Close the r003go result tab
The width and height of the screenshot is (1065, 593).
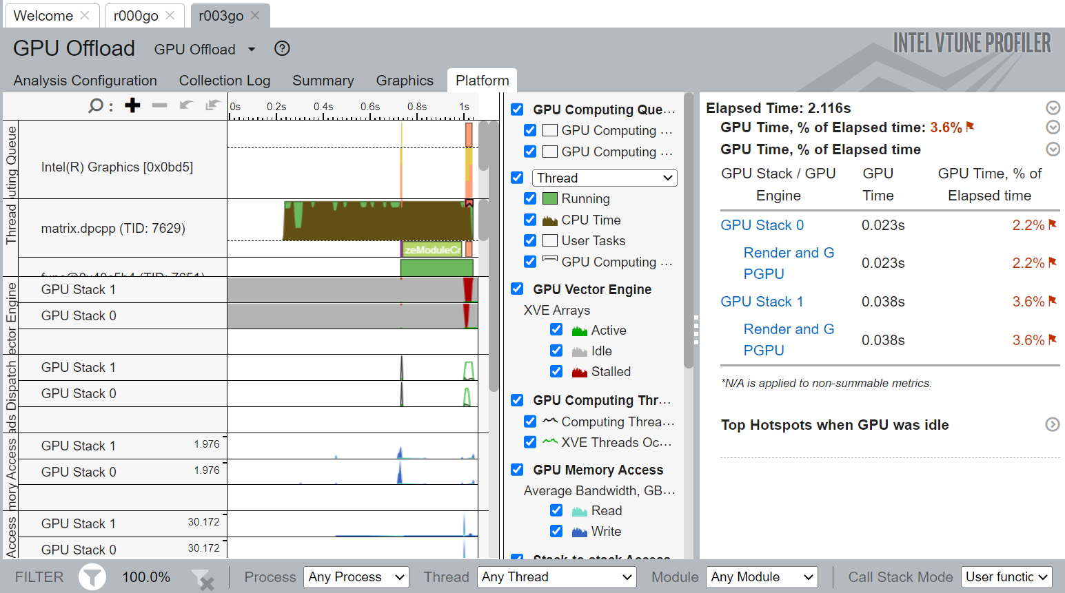[x=255, y=15]
